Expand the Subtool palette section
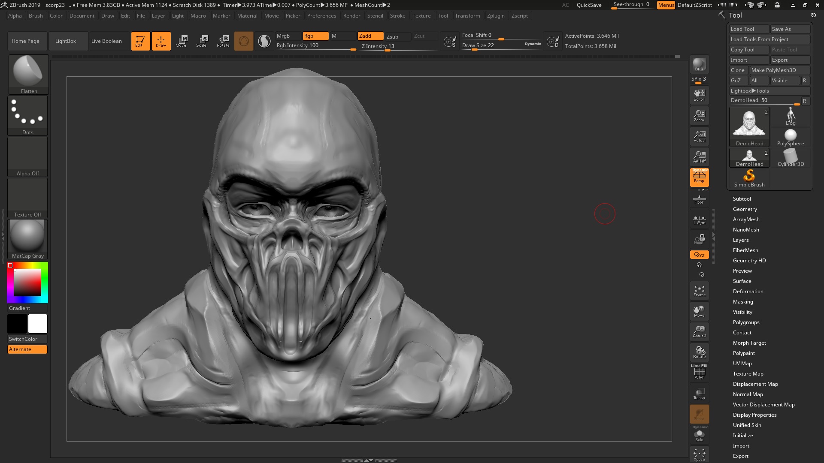Viewport: 824px width, 463px height. (742, 199)
